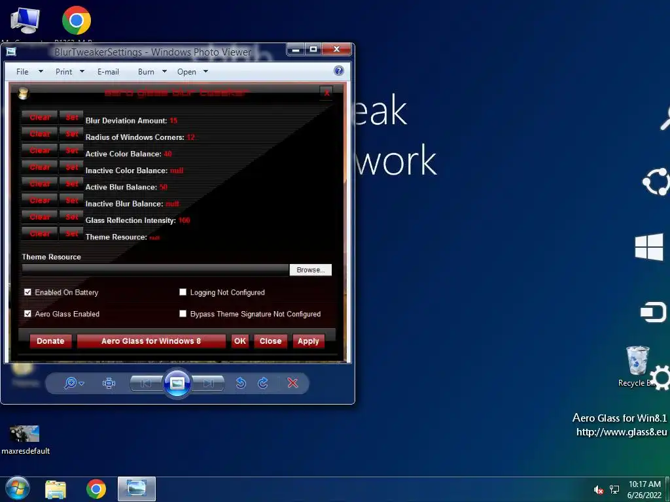Rotate the photo clockwise

(x=263, y=383)
